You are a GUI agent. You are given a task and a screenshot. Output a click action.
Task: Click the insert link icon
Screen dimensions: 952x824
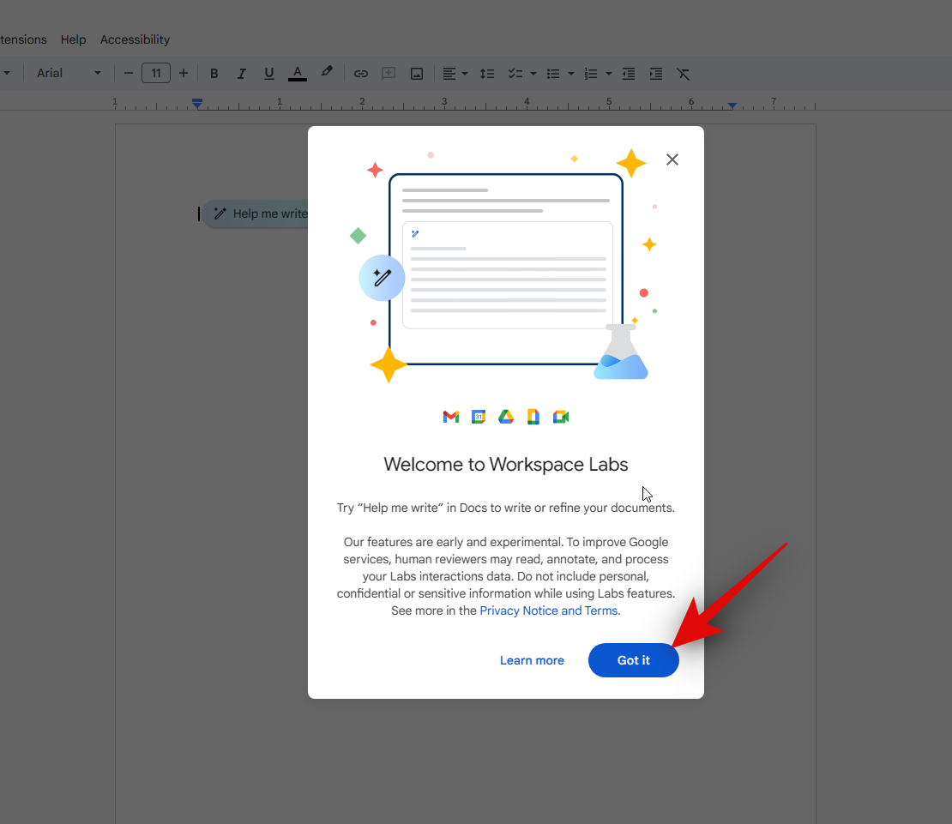click(x=361, y=74)
